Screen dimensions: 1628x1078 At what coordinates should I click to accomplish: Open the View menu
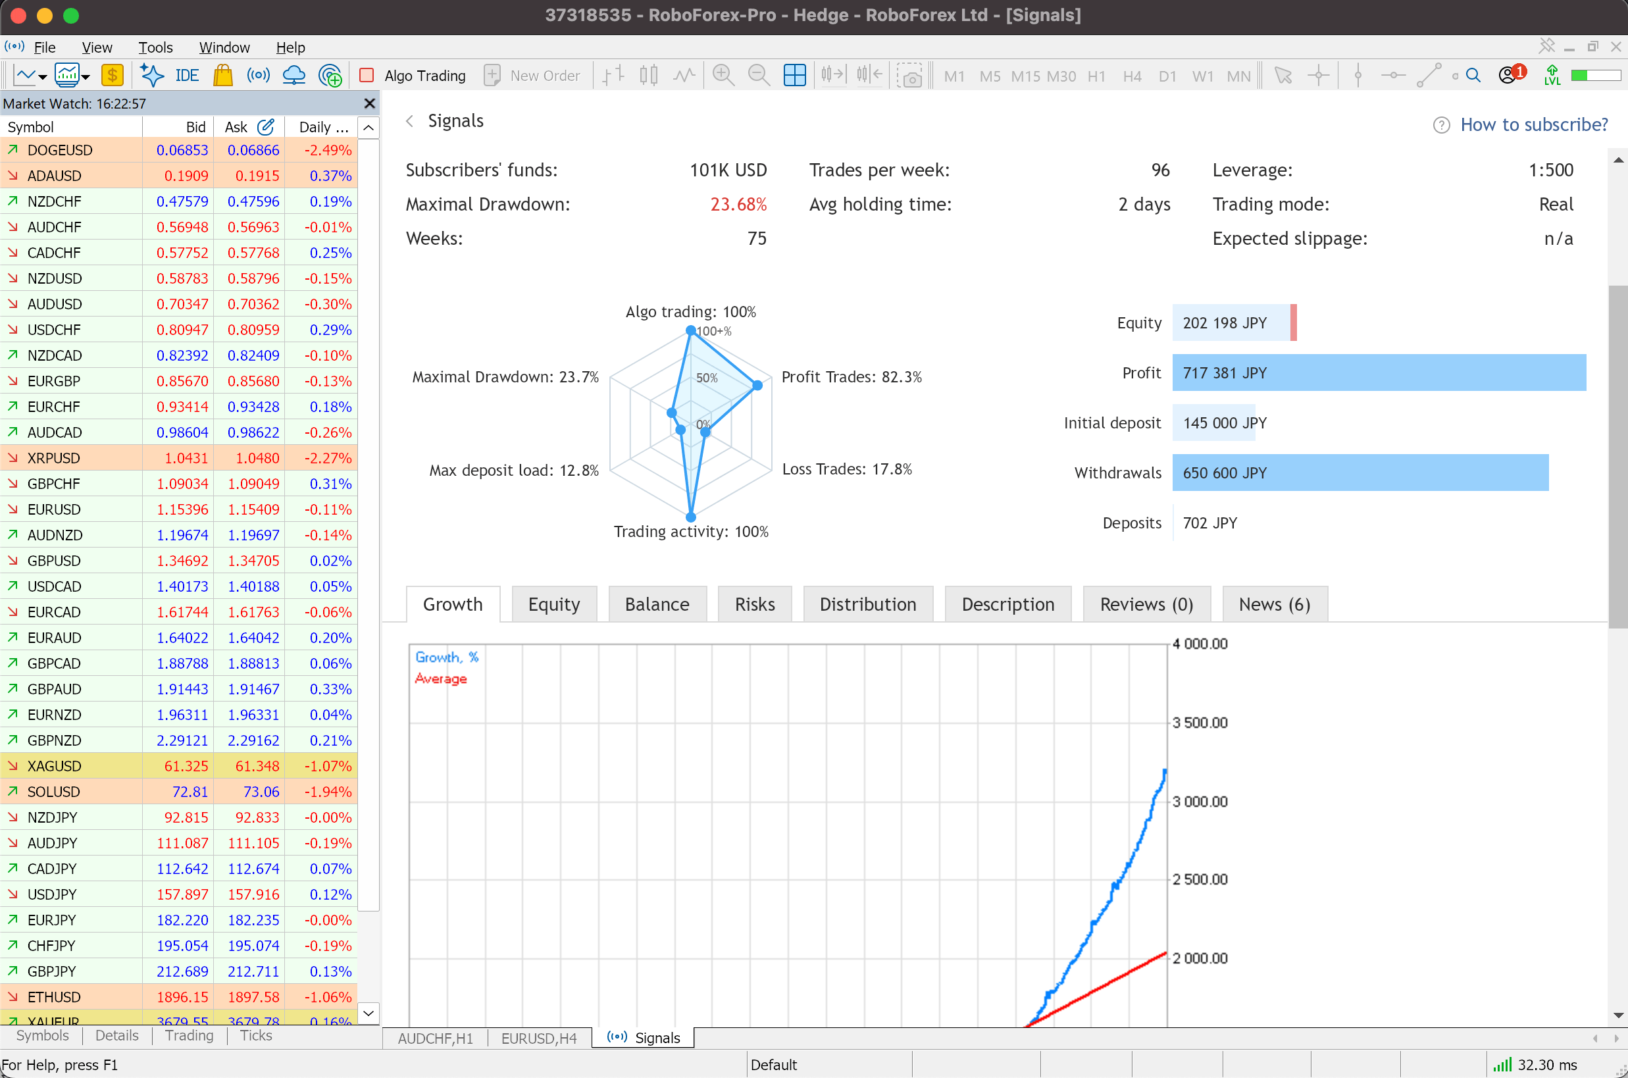[97, 47]
